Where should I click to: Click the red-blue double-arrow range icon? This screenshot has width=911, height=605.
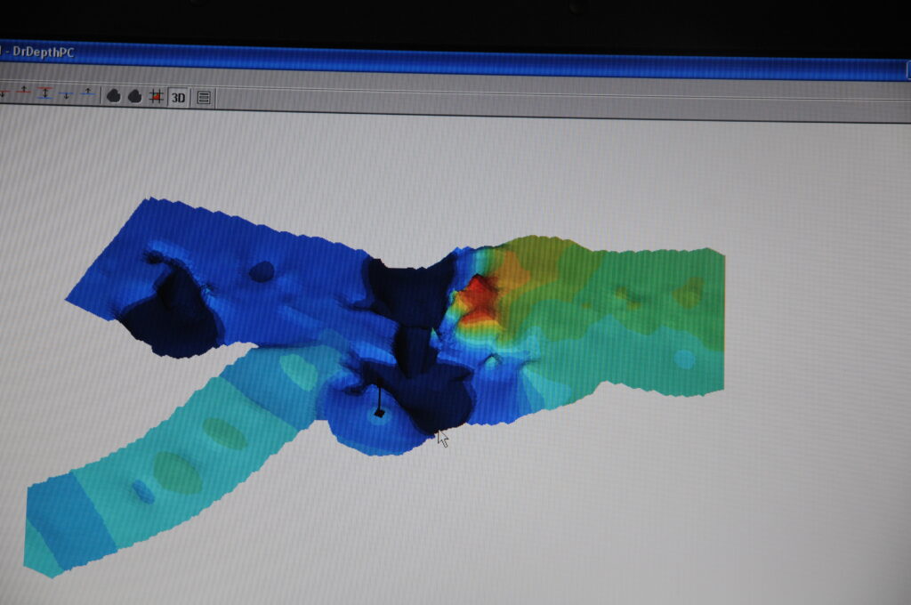(x=44, y=93)
